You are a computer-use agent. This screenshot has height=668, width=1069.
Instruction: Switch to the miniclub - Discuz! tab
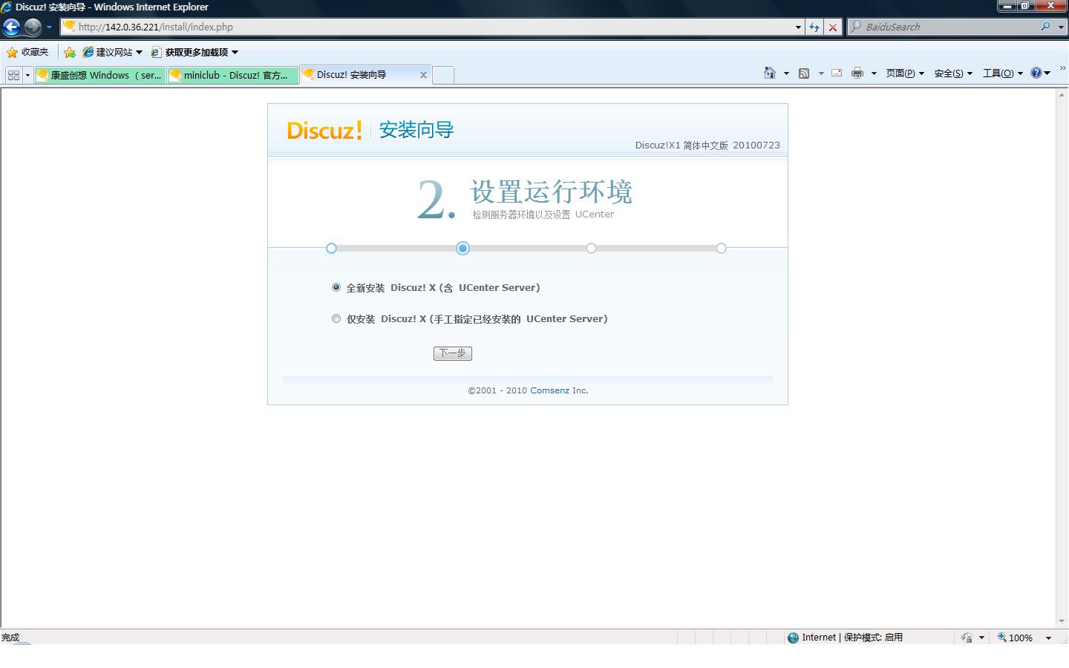point(232,75)
